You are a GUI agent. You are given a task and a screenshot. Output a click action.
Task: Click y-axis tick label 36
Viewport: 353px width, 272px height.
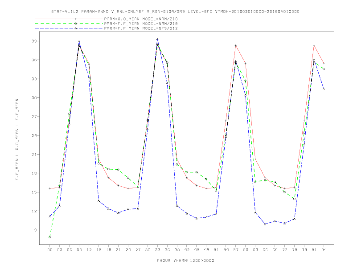tap(34, 60)
